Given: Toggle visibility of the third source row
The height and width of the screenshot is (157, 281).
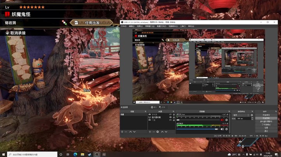Looking at the screenshot, I should tap(171, 120).
